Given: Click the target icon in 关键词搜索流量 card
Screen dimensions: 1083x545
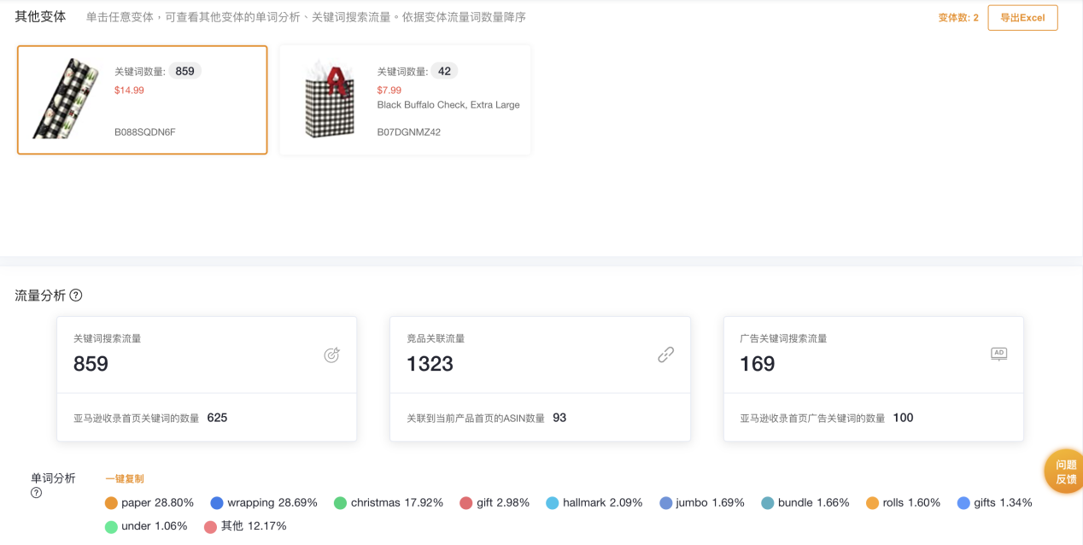Looking at the screenshot, I should tap(331, 355).
